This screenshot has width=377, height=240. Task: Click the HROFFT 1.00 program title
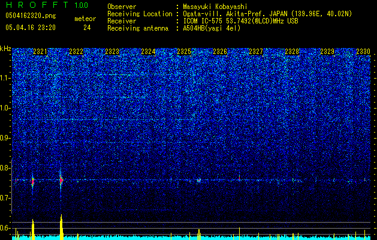pos(47,5)
